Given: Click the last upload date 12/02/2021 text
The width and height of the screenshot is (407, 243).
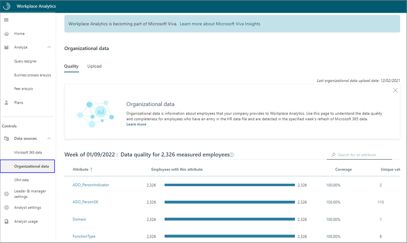Looking at the screenshot, I should click(358, 81).
